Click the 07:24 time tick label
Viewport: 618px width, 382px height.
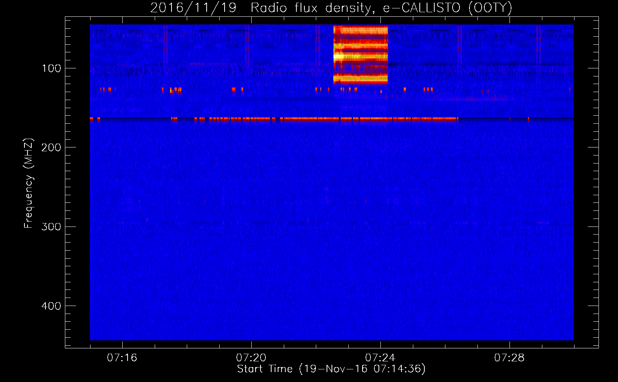click(380, 358)
